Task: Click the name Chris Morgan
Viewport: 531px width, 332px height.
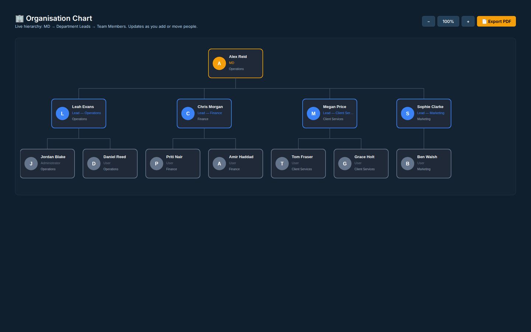Action: (210, 107)
